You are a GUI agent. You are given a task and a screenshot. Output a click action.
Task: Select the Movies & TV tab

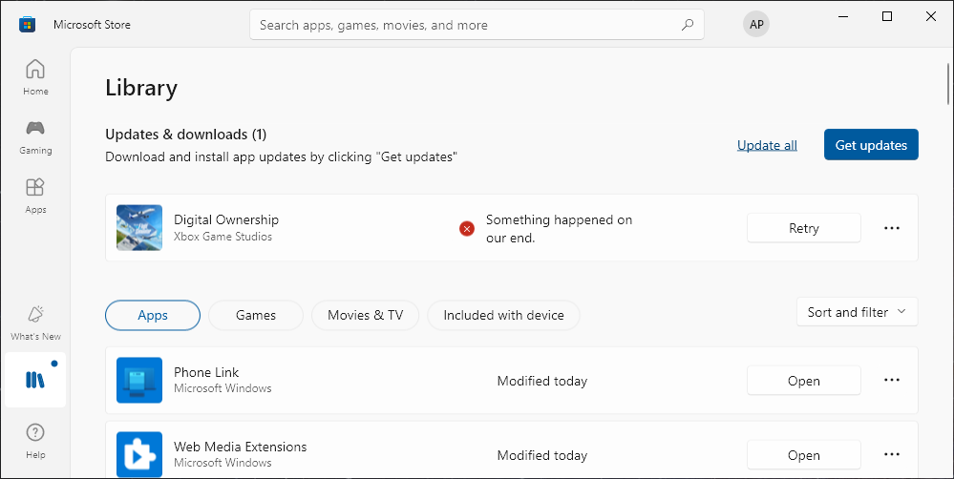click(365, 316)
